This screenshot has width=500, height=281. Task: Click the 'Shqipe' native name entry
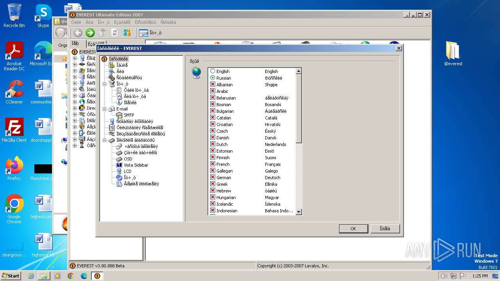pyautogui.click(x=271, y=85)
